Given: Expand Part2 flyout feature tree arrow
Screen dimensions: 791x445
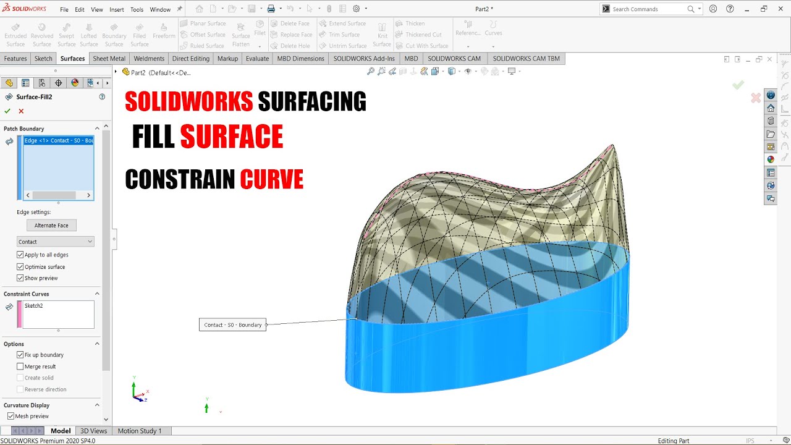Looking at the screenshot, I should point(116,72).
